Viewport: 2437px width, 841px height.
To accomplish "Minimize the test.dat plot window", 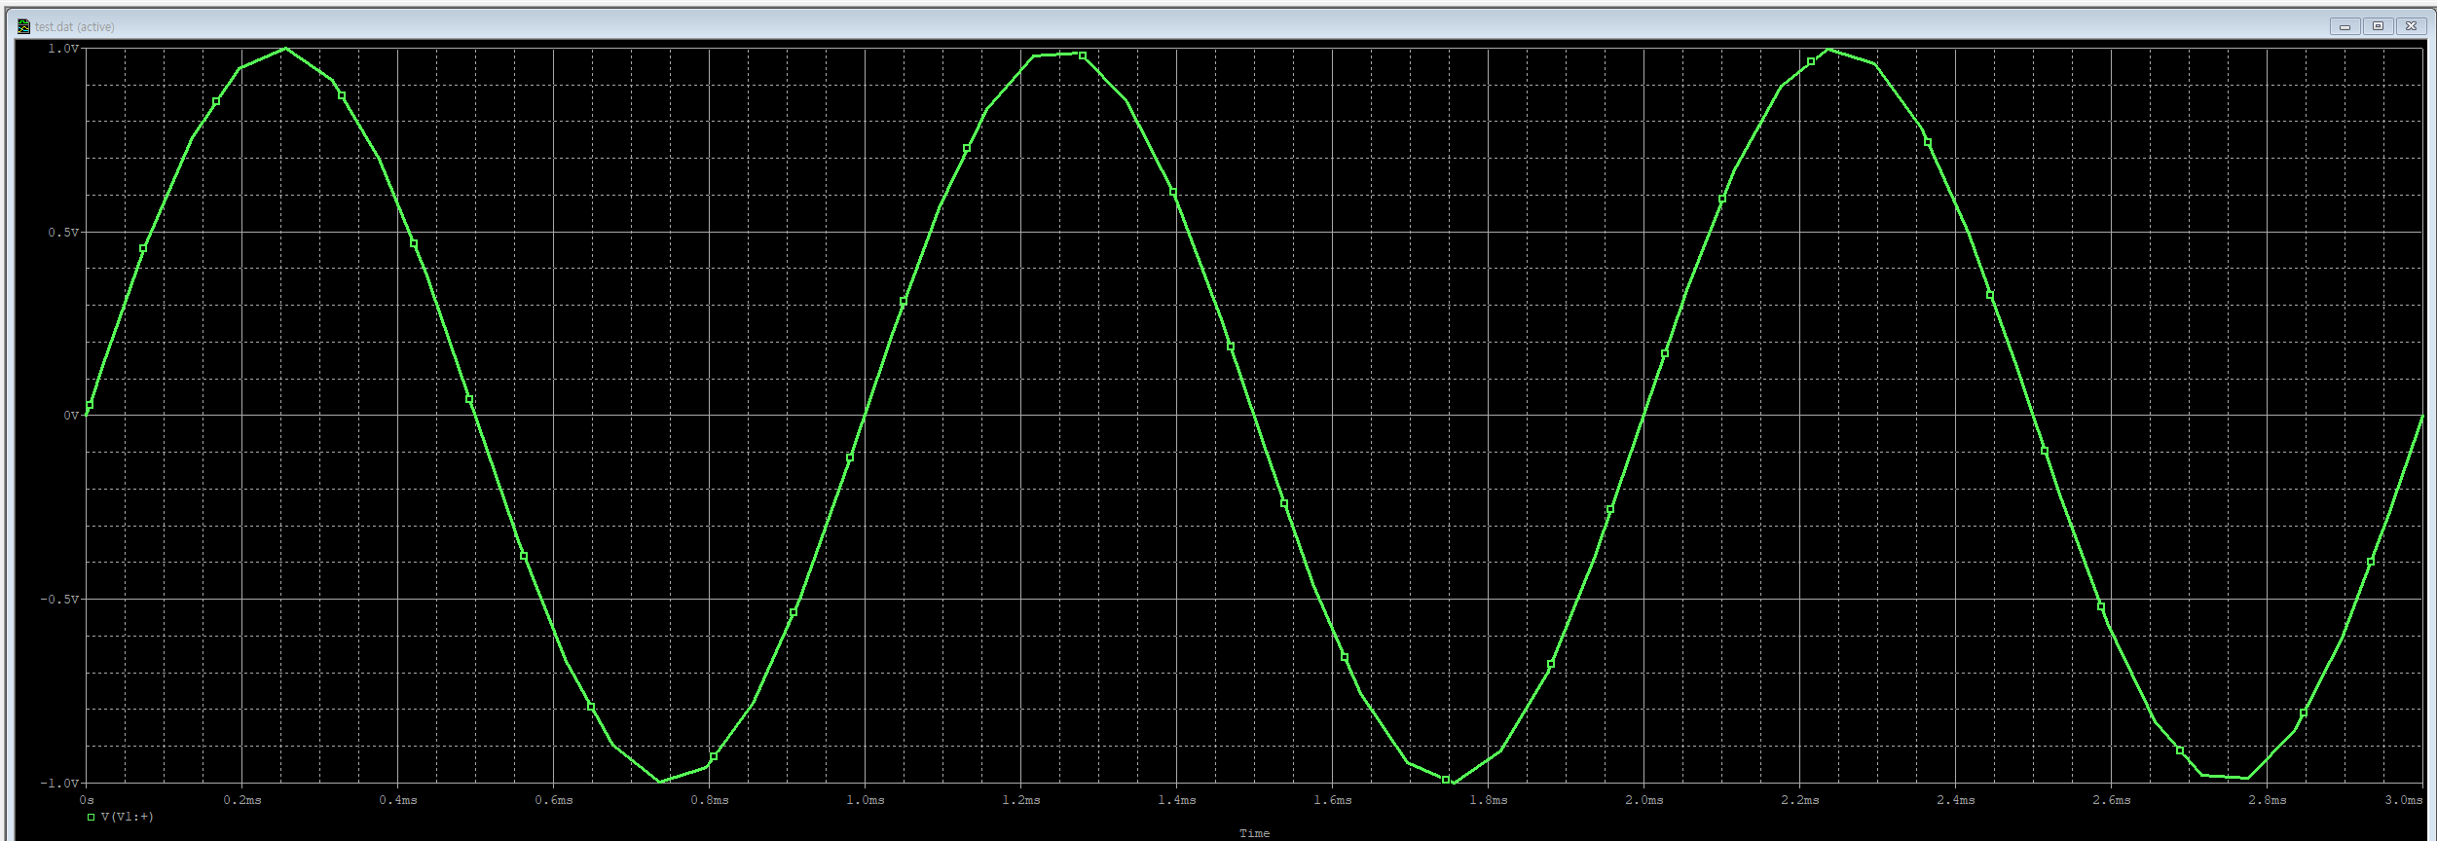I will pos(2345,26).
